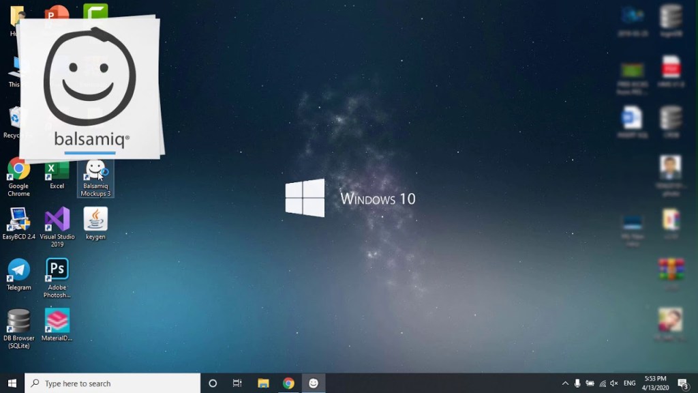This screenshot has height=393, width=698.
Task: Open Task View from the taskbar
Action: point(237,383)
